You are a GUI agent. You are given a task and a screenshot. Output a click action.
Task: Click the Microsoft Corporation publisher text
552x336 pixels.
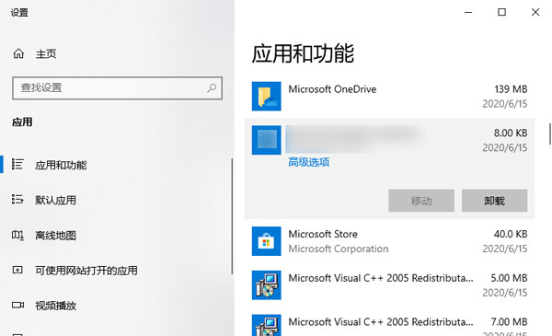tap(339, 249)
